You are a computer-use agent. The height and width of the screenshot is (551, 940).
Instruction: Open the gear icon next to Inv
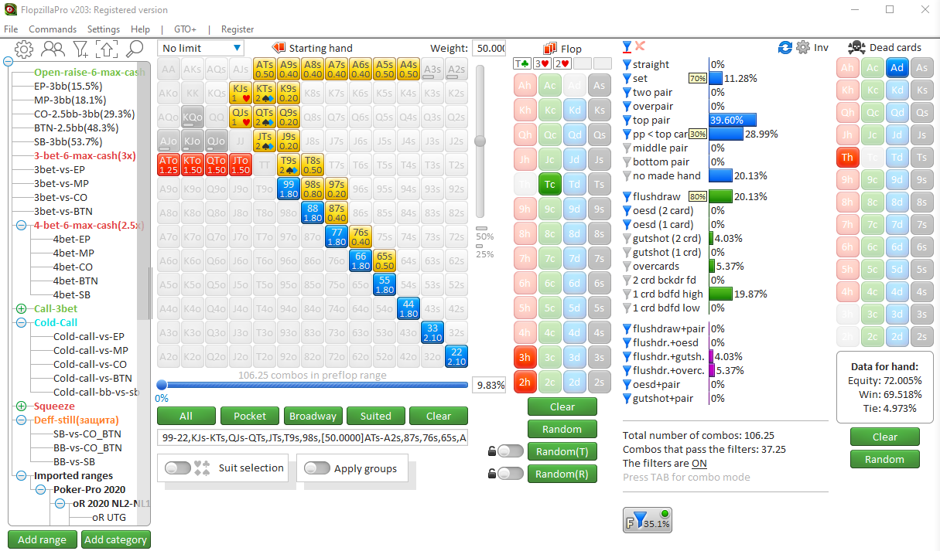(803, 48)
